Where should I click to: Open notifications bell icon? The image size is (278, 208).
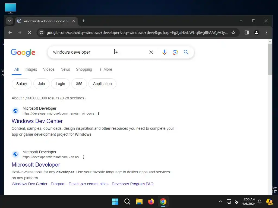(x=260, y=201)
